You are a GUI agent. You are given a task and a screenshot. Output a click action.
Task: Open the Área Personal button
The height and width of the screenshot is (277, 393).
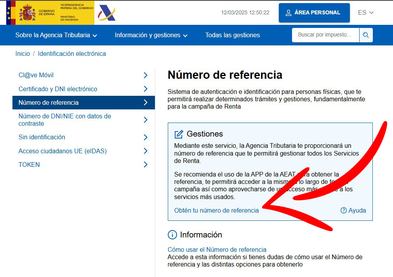(x=314, y=12)
